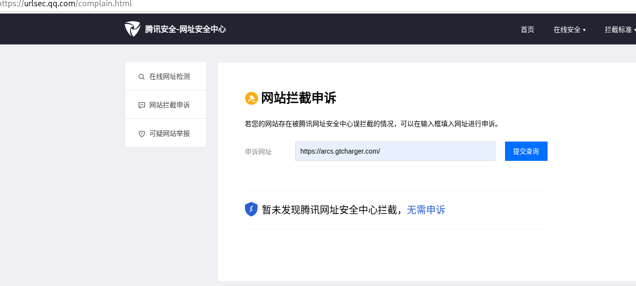
Task: Click the 腾讯安全-网址安全中心 header title
Action: [186, 29]
